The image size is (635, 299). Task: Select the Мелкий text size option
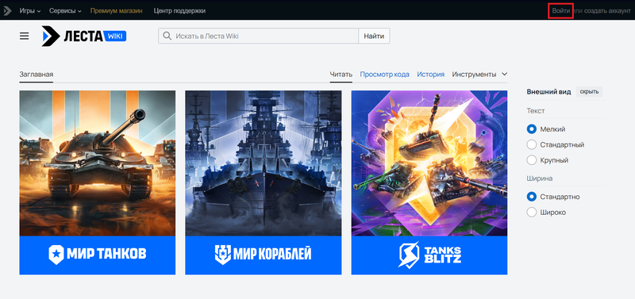[x=531, y=129]
